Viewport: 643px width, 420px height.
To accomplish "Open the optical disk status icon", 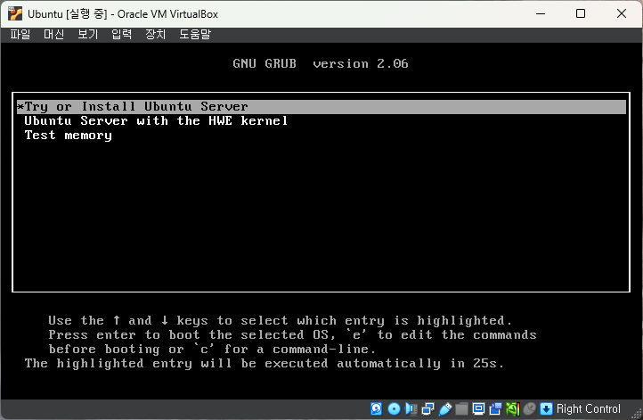I will coord(394,409).
